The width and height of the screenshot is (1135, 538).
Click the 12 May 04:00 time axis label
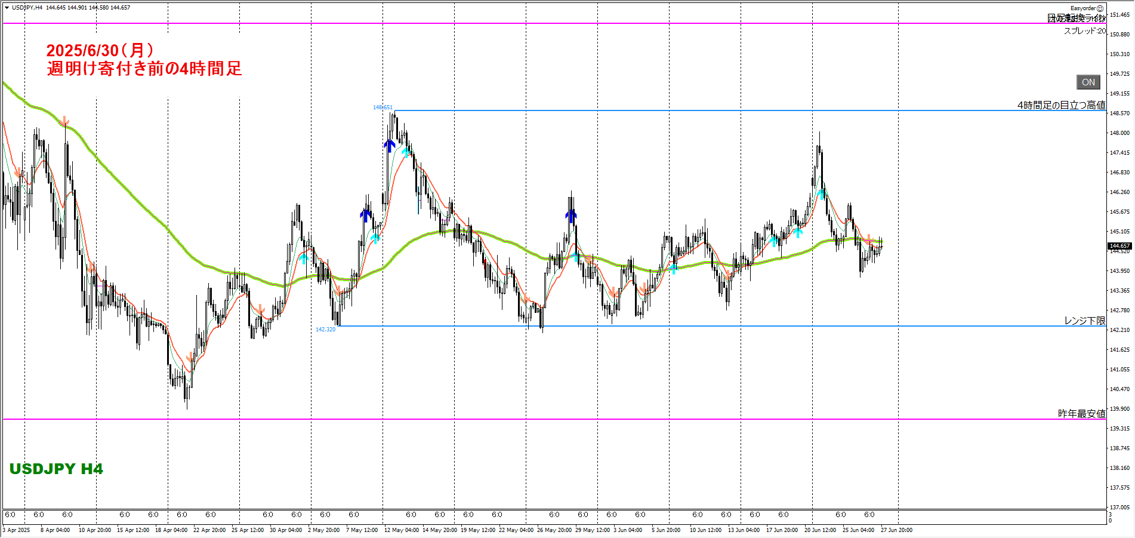pyautogui.click(x=402, y=530)
